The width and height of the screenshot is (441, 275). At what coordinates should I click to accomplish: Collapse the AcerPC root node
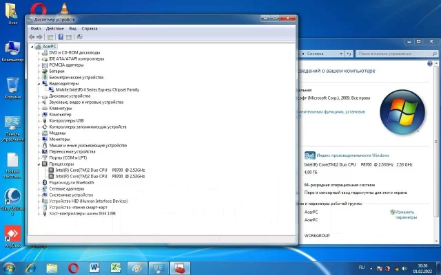pyautogui.click(x=32, y=47)
